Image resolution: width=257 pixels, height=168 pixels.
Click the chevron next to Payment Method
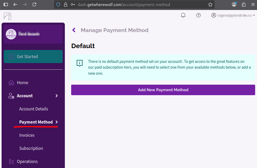point(57,122)
